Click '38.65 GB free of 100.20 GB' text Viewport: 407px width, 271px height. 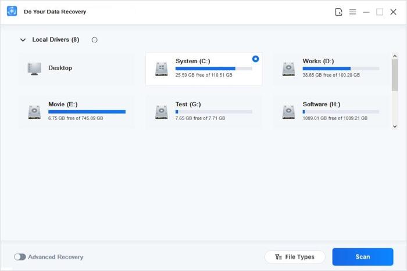[x=331, y=75]
